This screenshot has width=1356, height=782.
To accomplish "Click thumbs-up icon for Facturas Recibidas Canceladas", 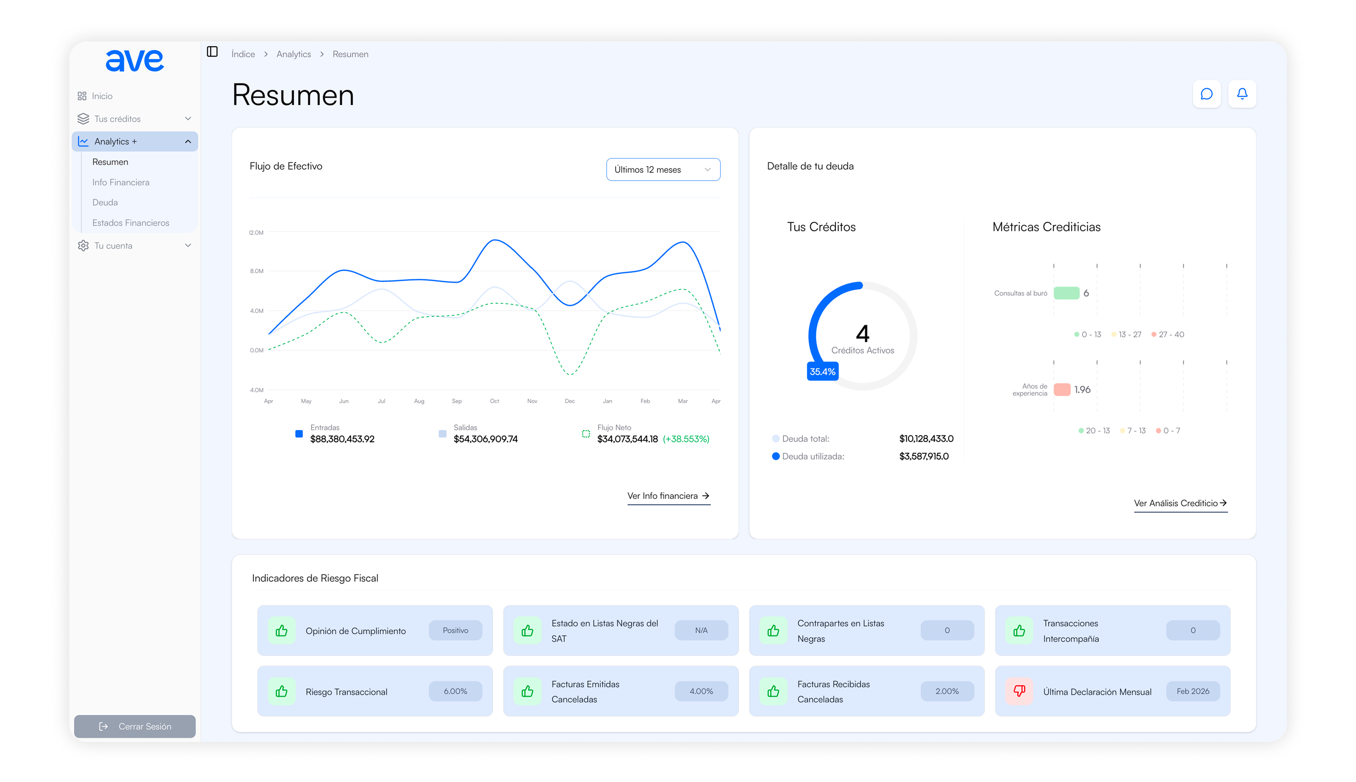I will [x=773, y=691].
